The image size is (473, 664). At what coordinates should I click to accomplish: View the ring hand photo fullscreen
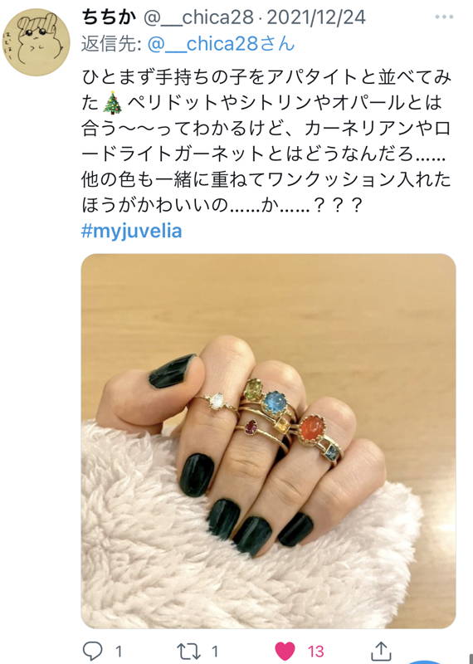pyautogui.click(x=269, y=441)
